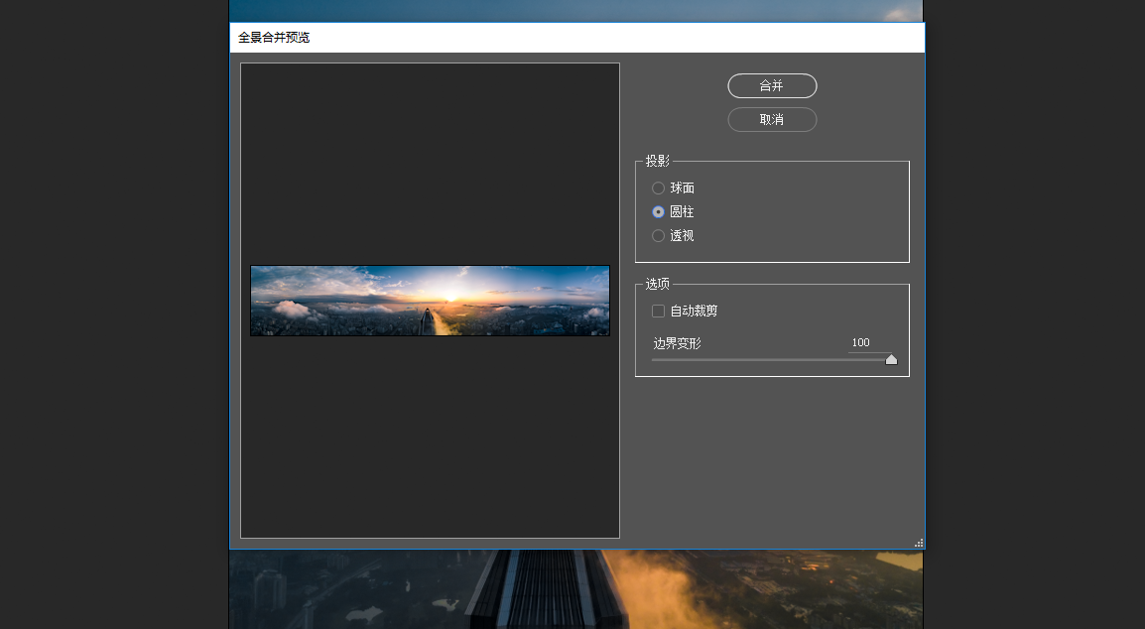Click the panorama preview image
The height and width of the screenshot is (629, 1145).
(x=430, y=301)
